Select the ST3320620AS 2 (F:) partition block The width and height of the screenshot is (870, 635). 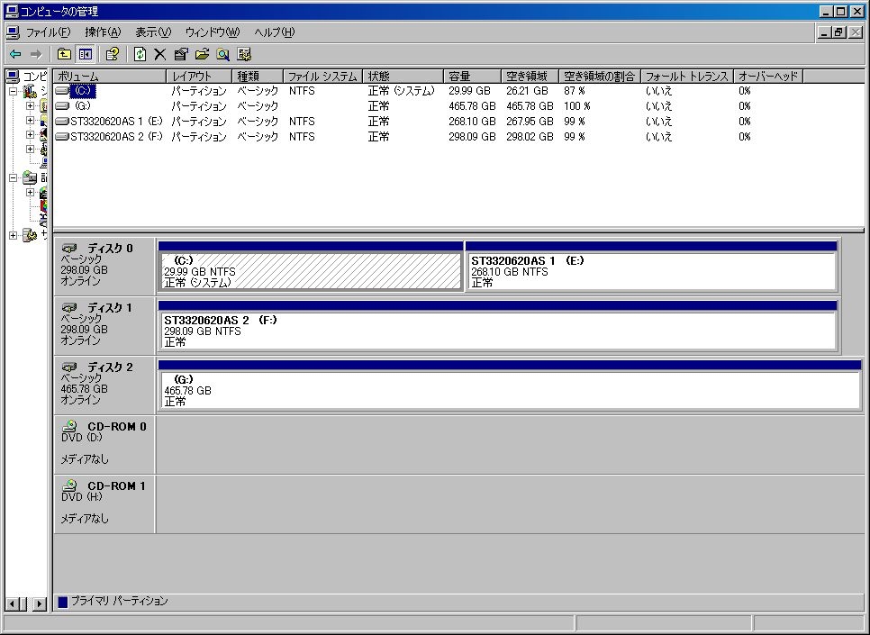click(497, 331)
